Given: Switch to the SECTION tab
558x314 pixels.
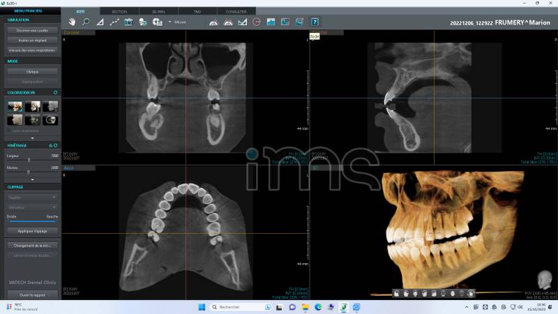Looking at the screenshot, I should click(119, 12).
